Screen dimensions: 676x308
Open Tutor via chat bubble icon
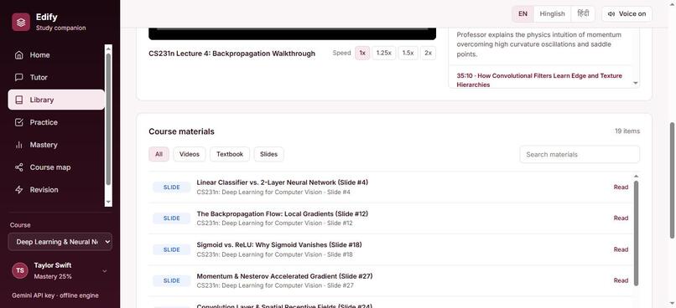click(x=18, y=78)
